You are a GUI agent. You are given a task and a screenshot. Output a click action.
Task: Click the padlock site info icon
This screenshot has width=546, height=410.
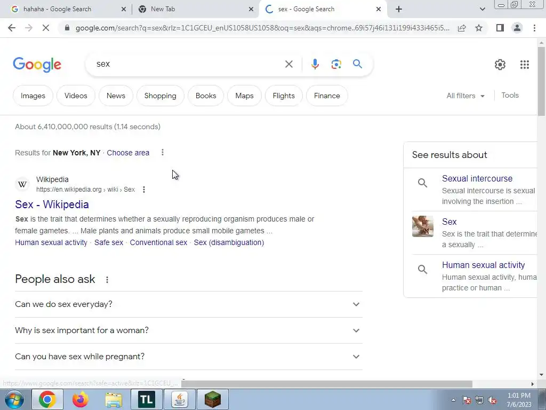click(67, 28)
